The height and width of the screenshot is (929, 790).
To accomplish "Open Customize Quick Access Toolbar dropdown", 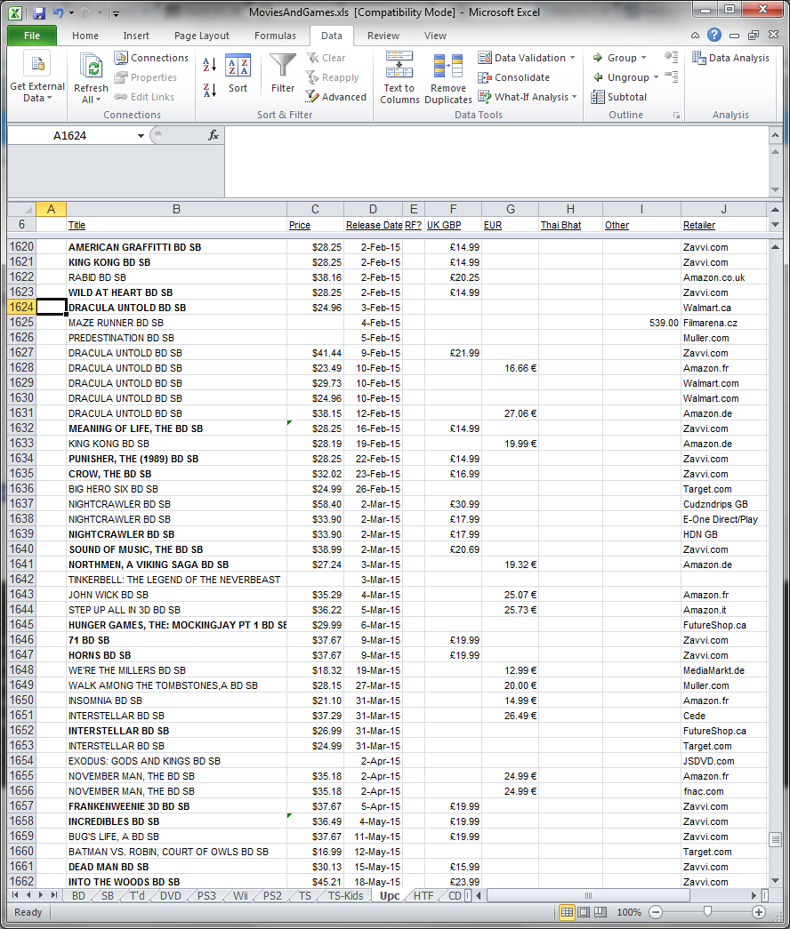I will click(117, 13).
